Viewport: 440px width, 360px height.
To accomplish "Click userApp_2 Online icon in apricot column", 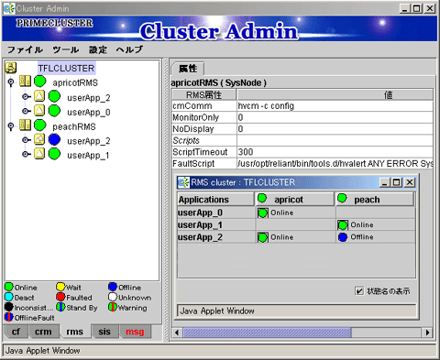I will pyautogui.click(x=263, y=237).
